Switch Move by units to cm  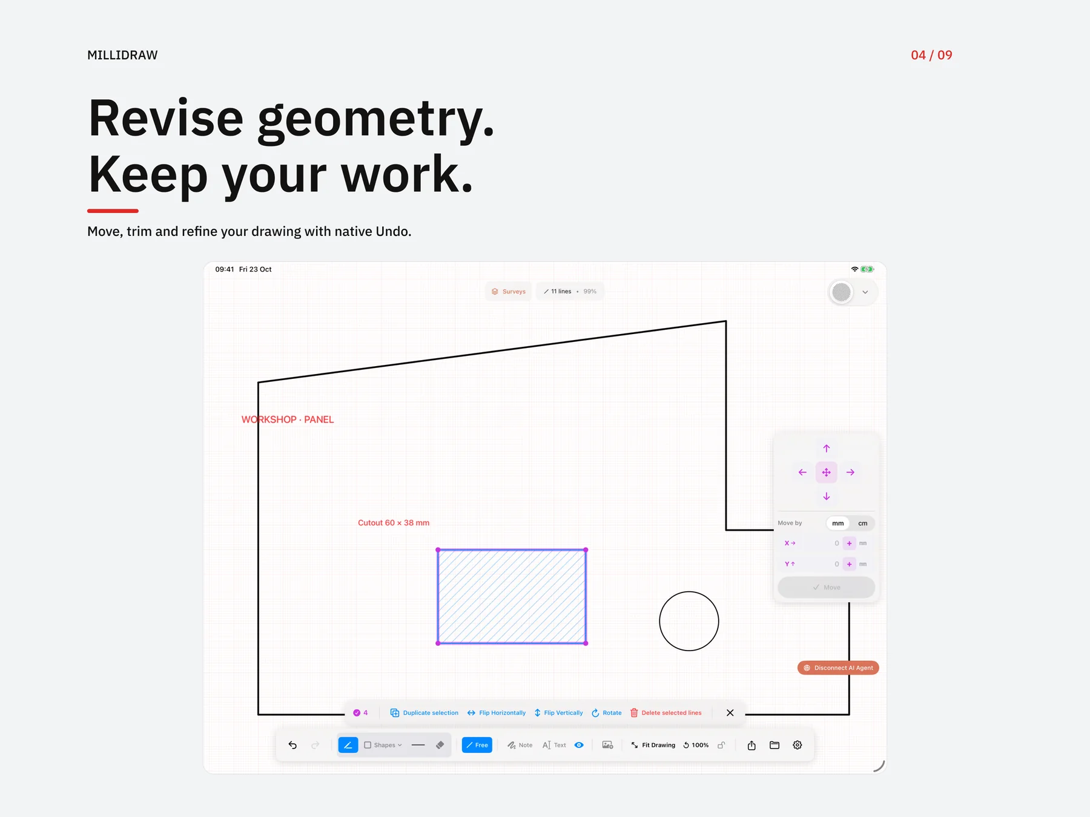863,523
